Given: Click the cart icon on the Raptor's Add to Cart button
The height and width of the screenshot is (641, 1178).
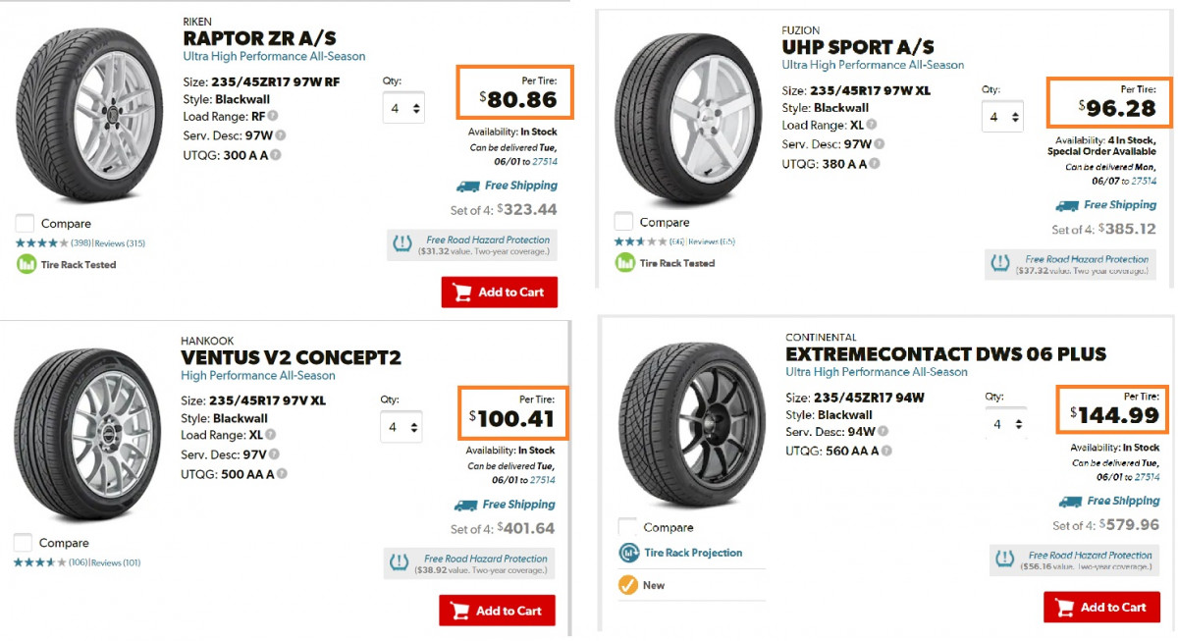Looking at the screenshot, I should [x=460, y=292].
